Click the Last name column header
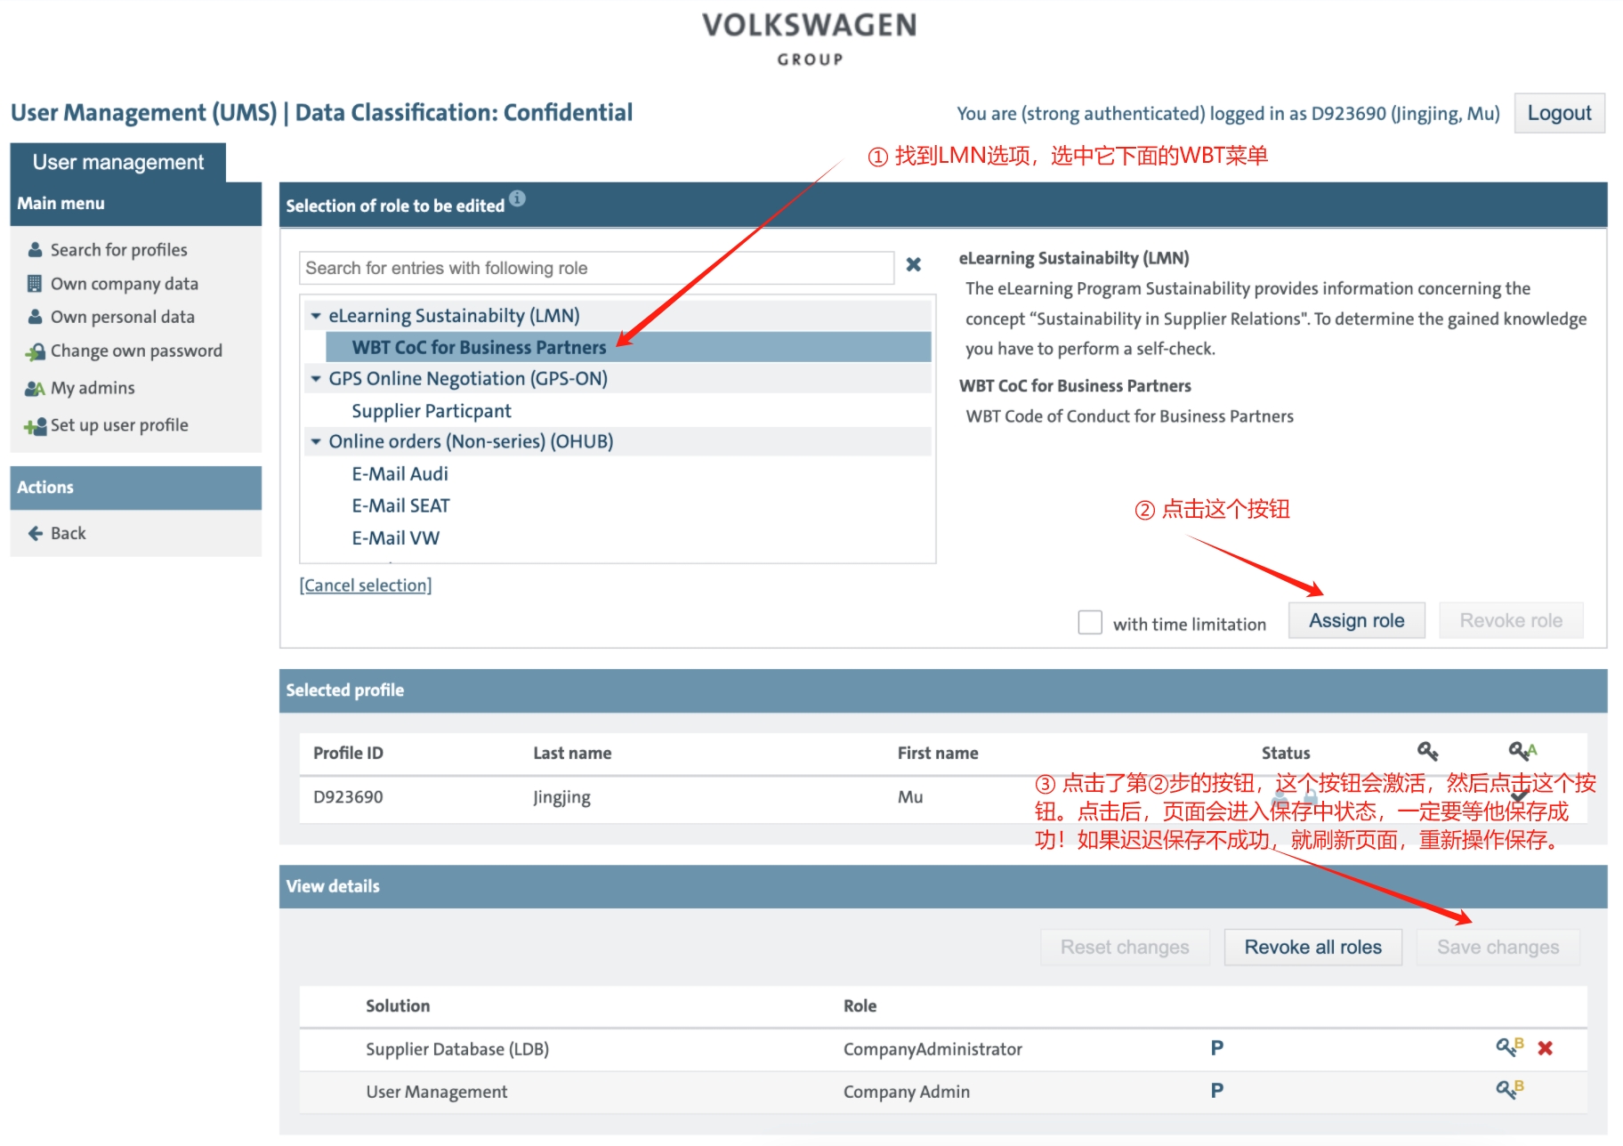Viewport: 1623px width, 1146px height. (x=572, y=753)
